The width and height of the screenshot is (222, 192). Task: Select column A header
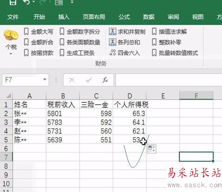[29, 96]
